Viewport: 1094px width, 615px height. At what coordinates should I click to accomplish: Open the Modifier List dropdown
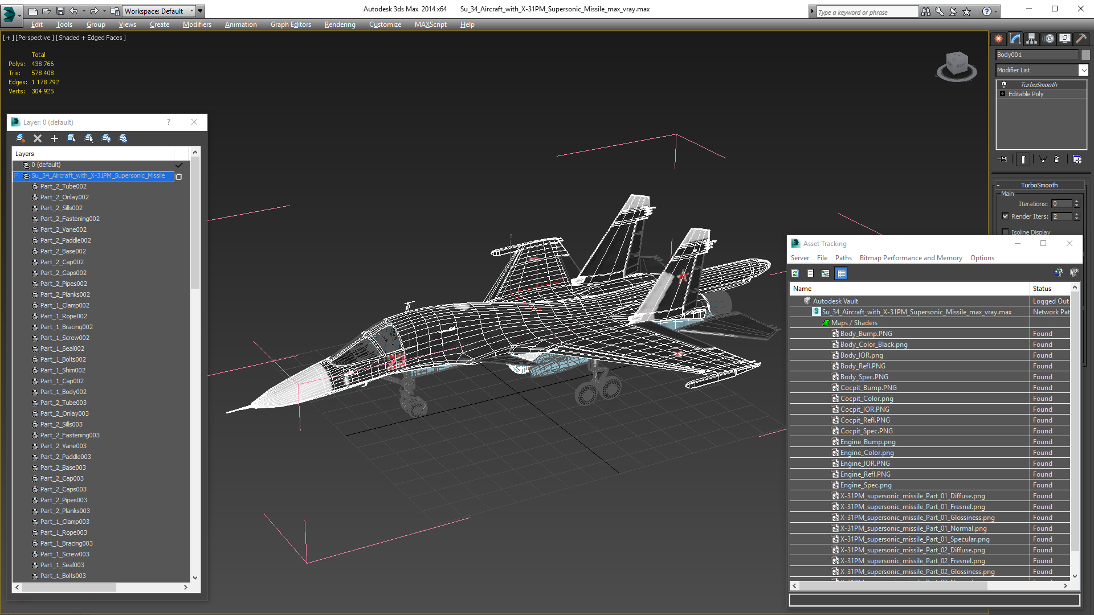tap(1083, 70)
